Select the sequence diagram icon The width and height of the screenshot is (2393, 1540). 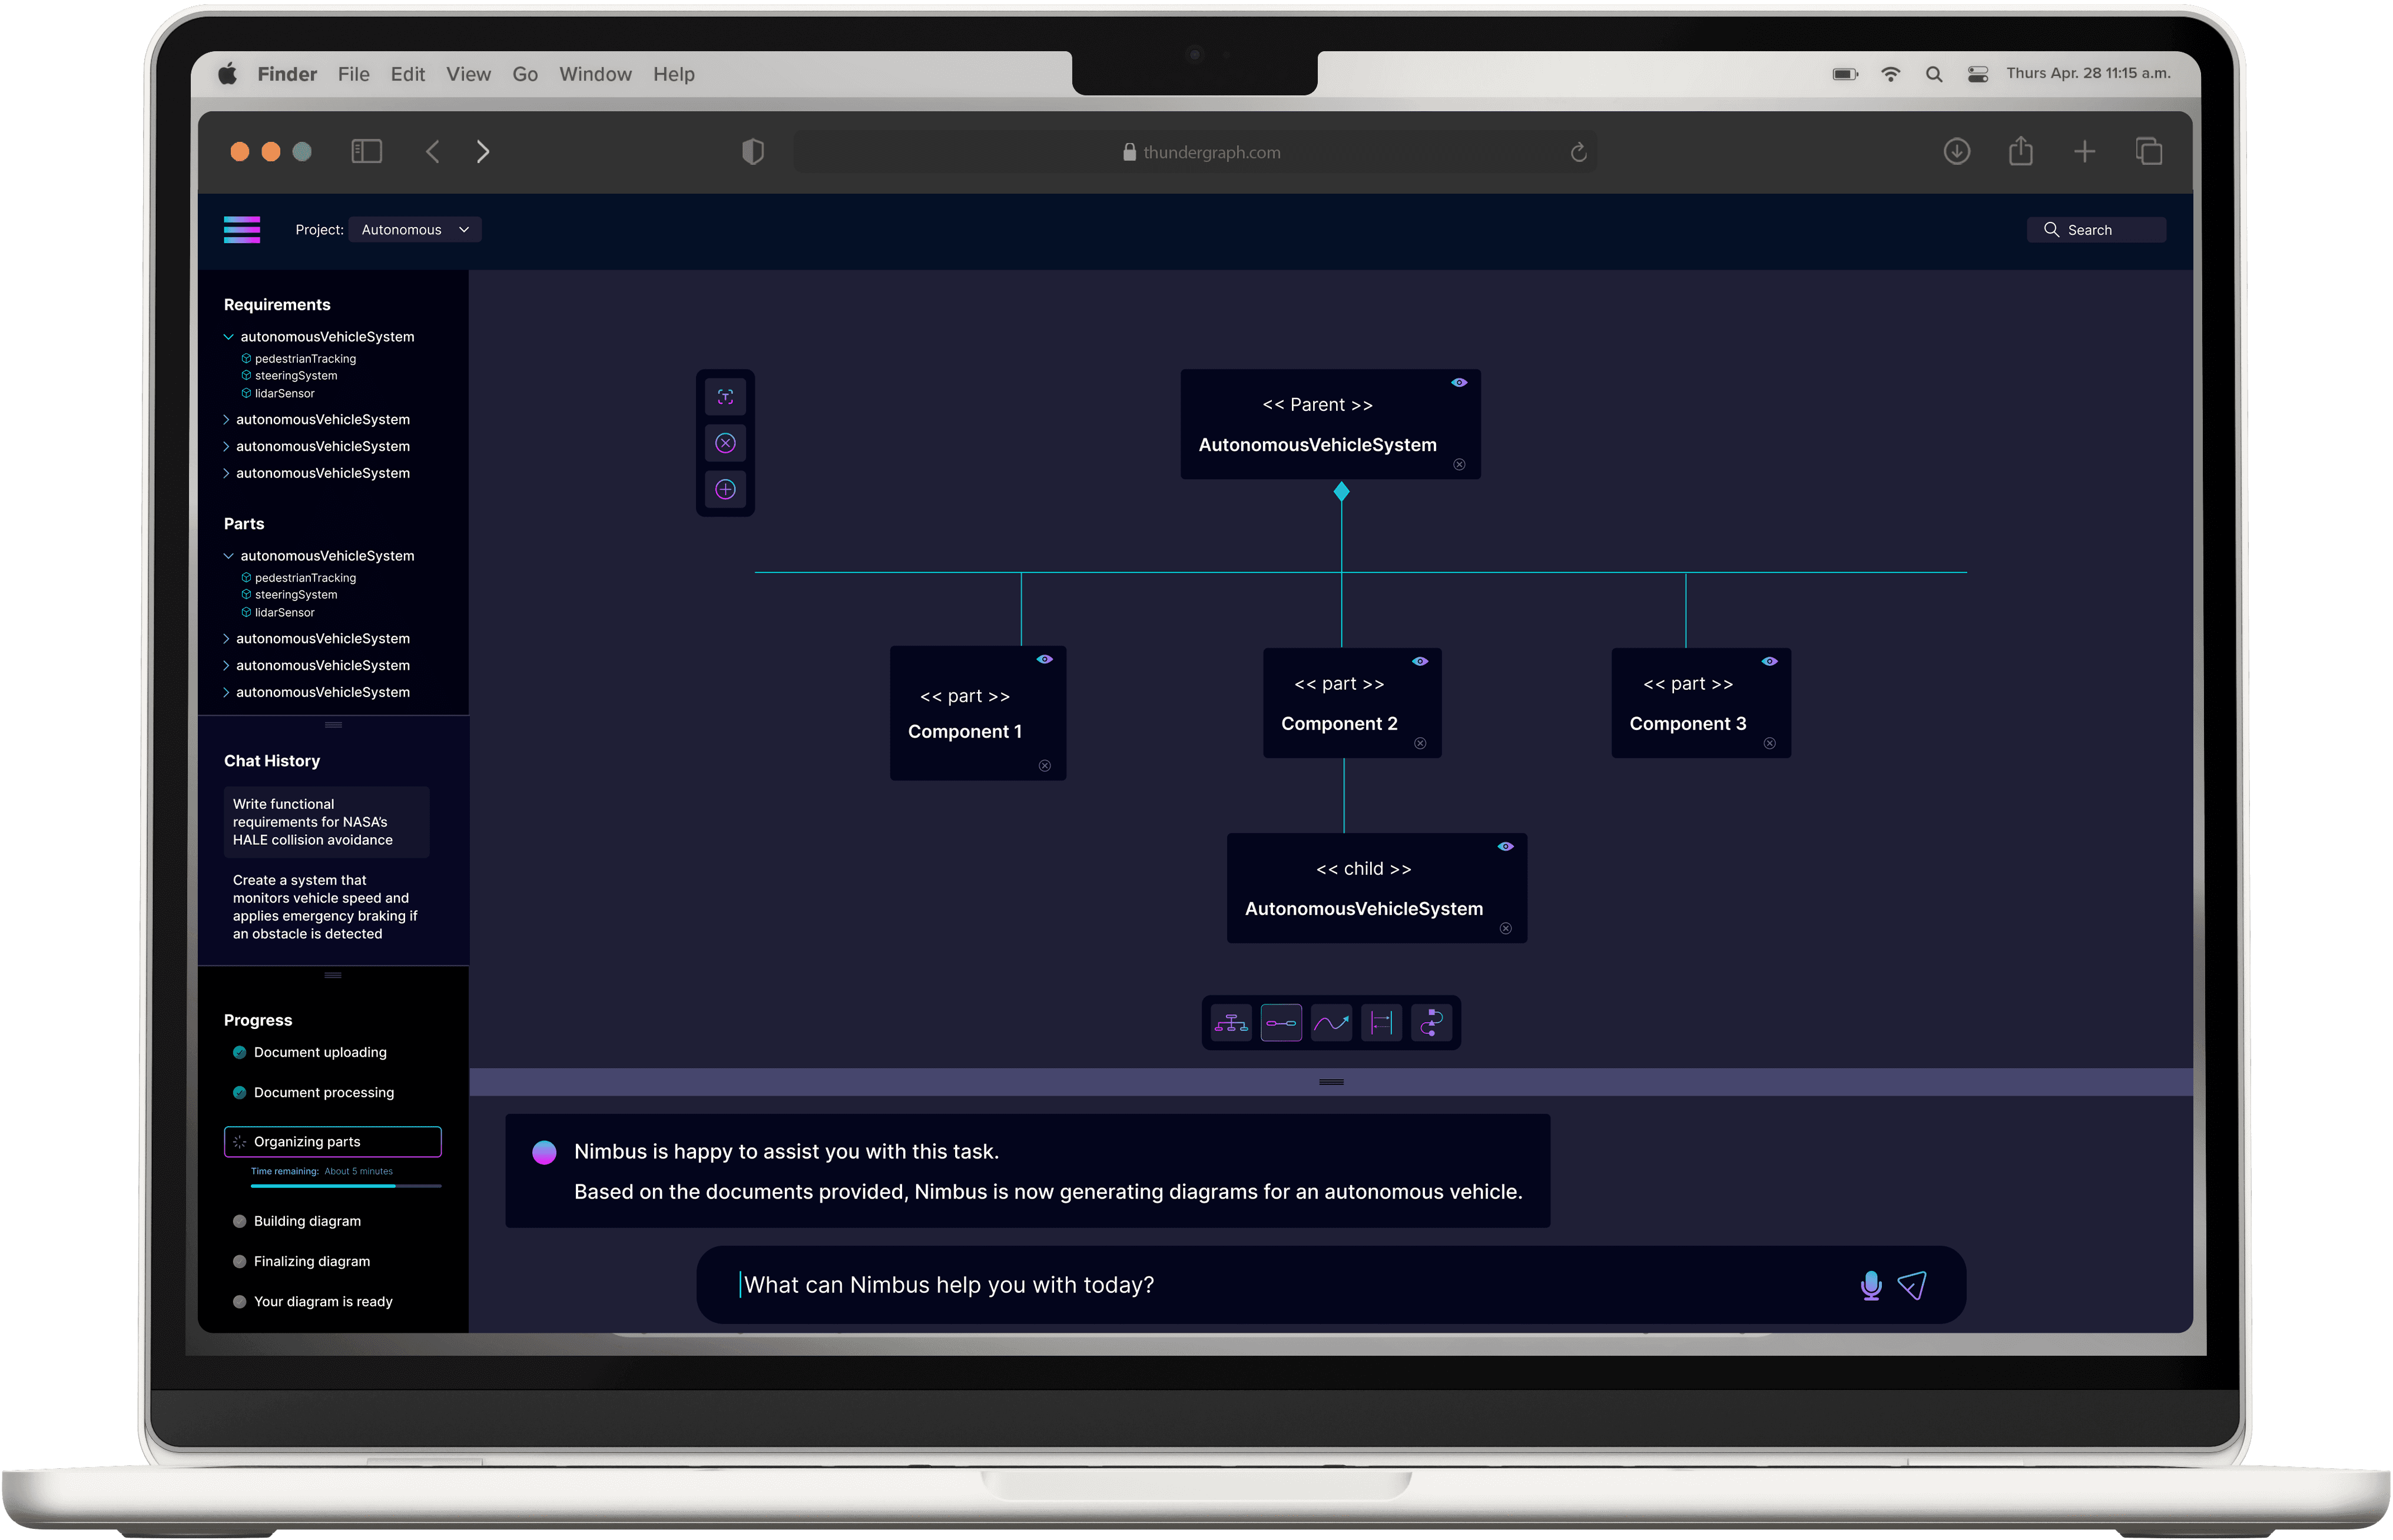coord(1381,1023)
